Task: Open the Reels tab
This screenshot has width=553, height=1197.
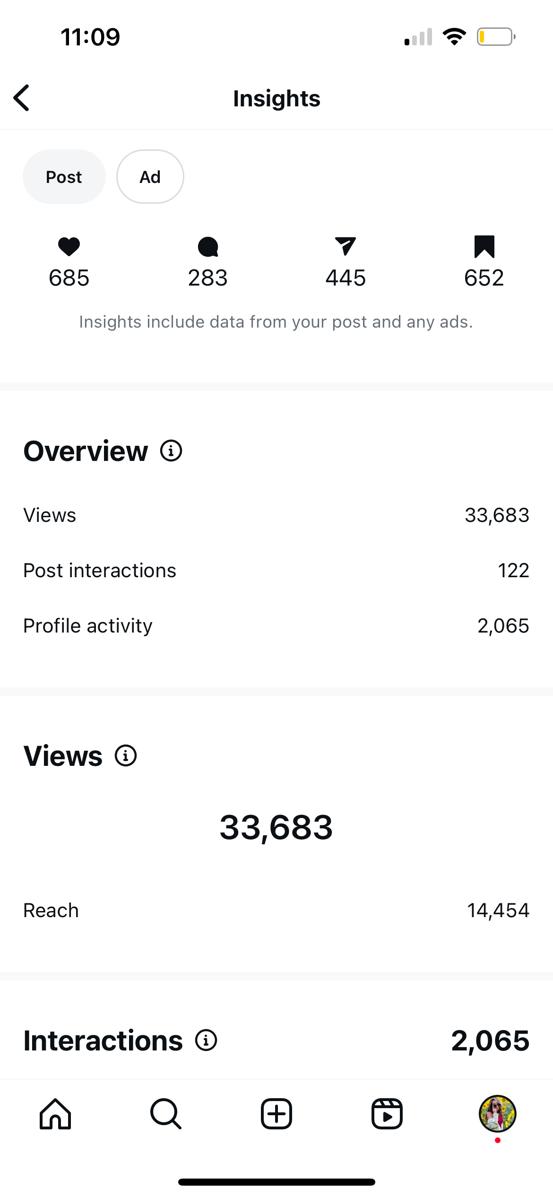Action: coord(387,1114)
